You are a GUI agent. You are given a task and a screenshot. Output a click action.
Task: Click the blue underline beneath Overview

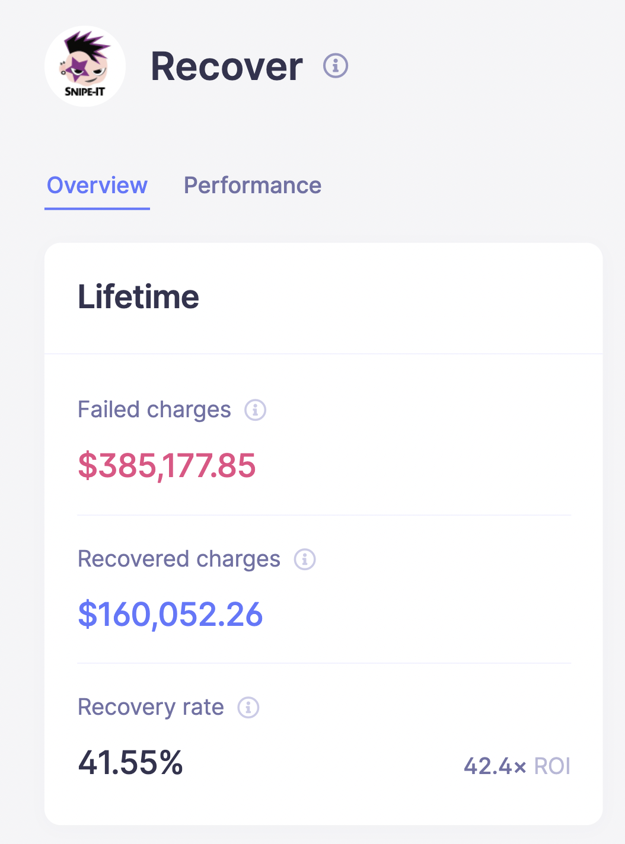97,208
